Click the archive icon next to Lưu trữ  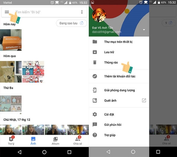[x=95, y=52]
